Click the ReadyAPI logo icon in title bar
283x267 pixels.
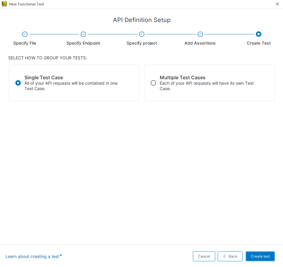pos(4,4)
